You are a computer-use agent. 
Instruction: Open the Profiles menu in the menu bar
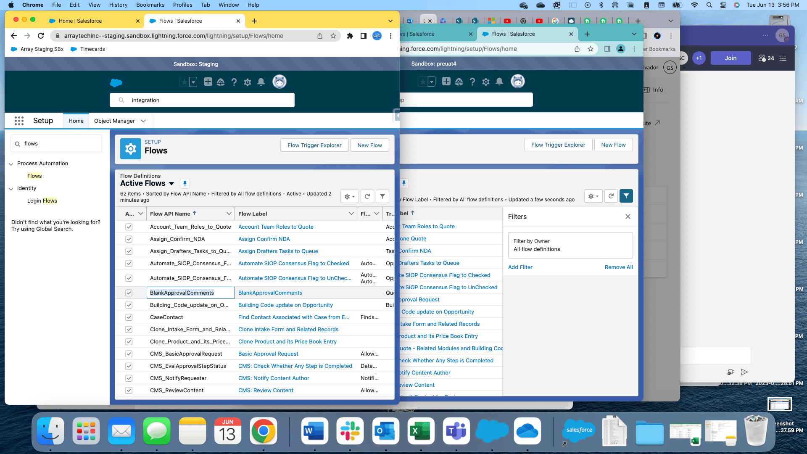pyautogui.click(x=182, y=5)
